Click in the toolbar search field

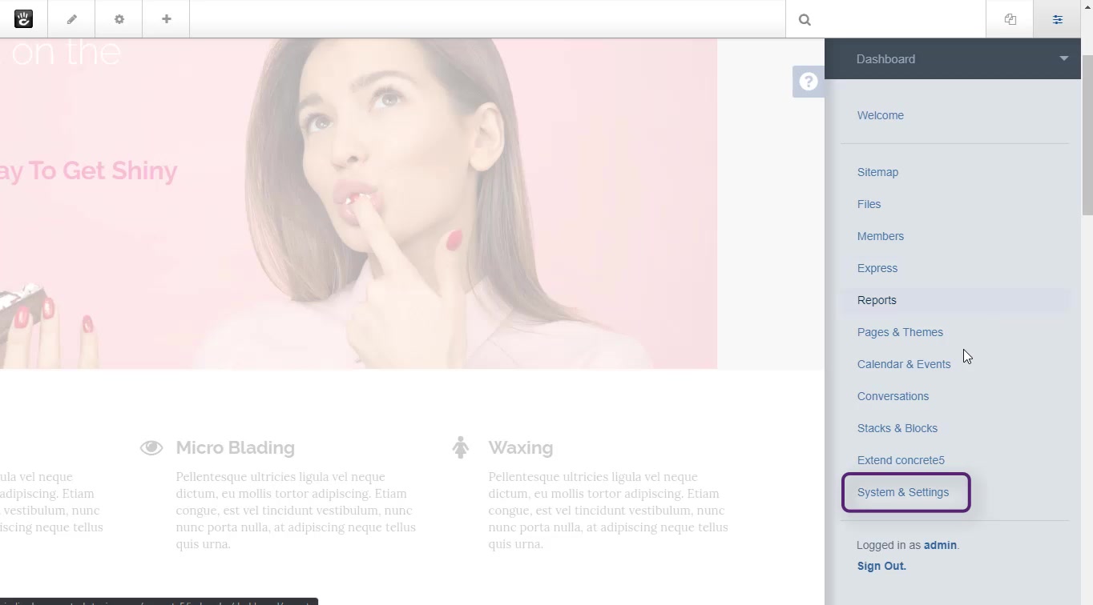(x=897, y=20)
